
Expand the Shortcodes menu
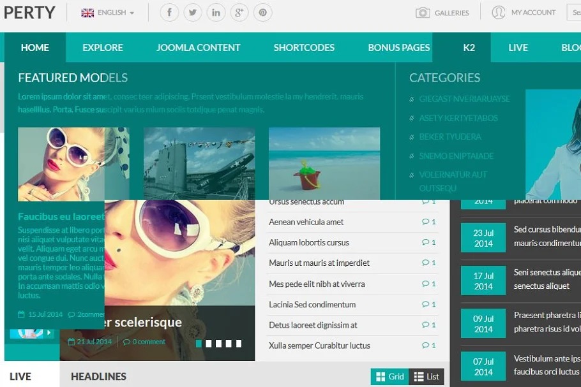pyautogui.click(x=304, y=48)
